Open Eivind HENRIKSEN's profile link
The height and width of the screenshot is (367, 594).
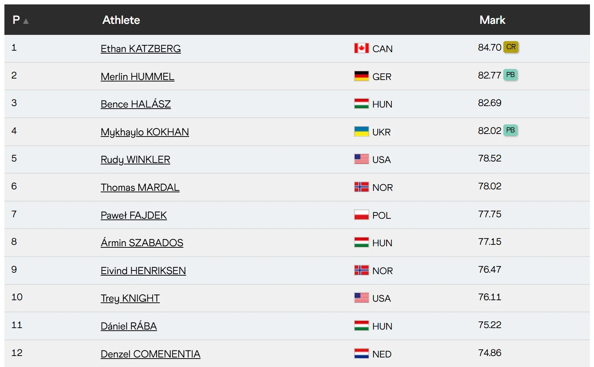pos(143,271)
